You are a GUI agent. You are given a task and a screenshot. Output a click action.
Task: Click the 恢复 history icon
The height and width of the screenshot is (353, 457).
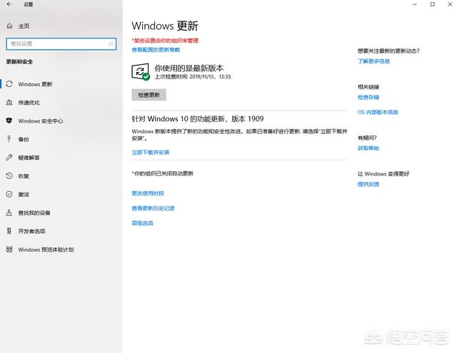(9, 175)
